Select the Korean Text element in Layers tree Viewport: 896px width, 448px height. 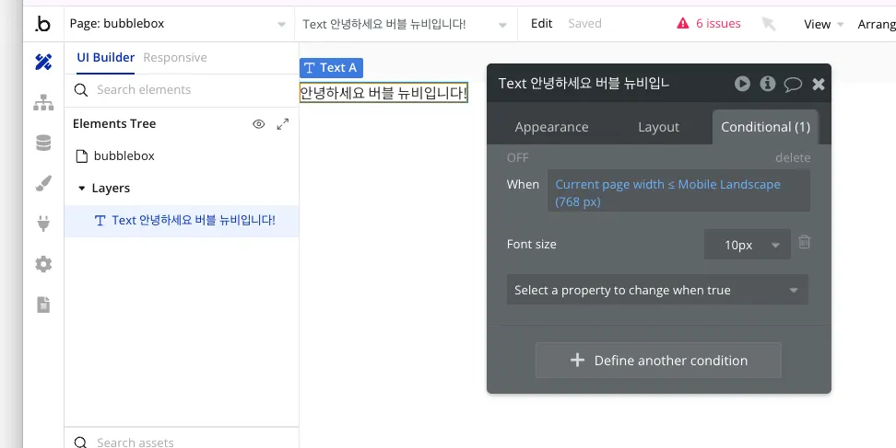coord(182,221)
